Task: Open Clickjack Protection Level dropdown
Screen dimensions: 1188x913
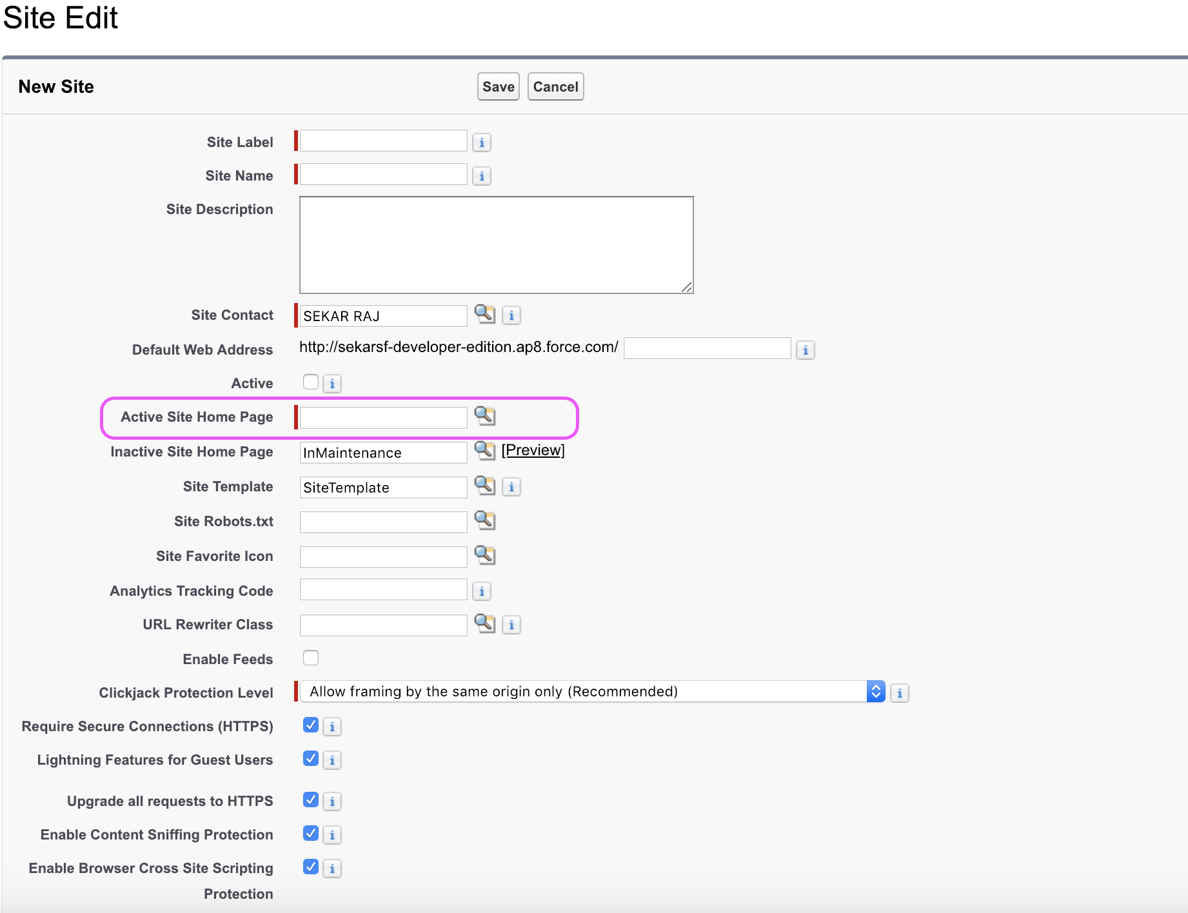Action: (591, 692)
